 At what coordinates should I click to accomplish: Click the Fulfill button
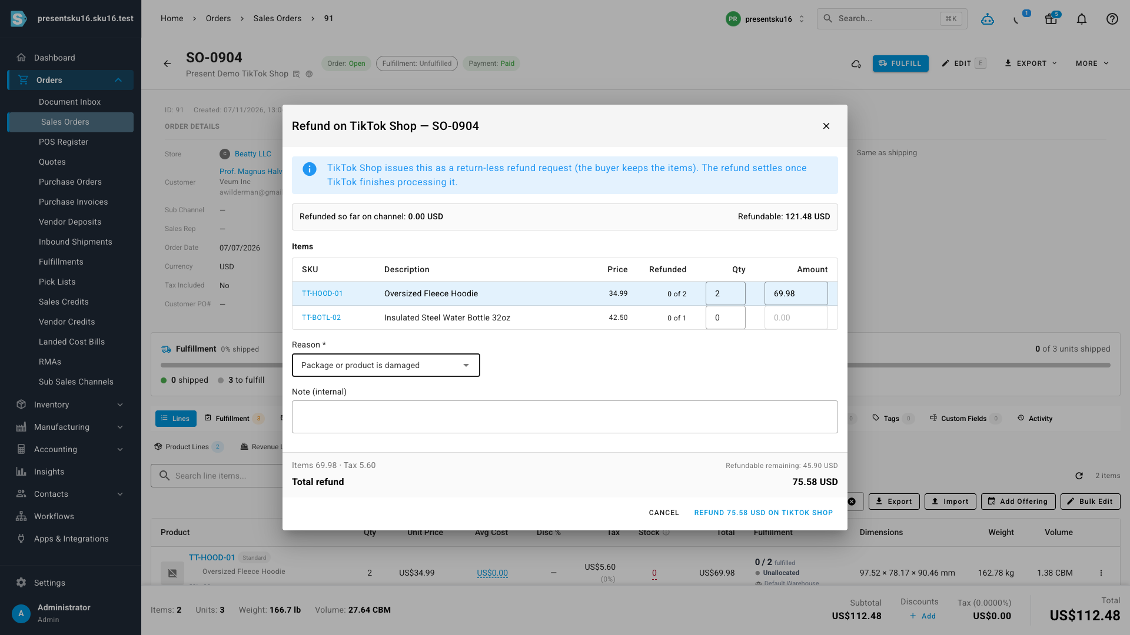[x=900, y=63]
